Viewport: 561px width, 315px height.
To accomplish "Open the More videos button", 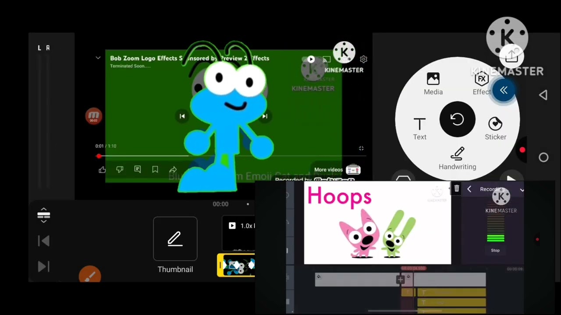I will [x=337, y=170].
